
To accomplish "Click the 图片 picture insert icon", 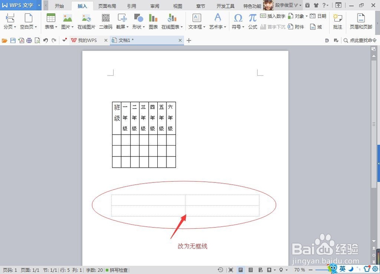I will [67, 18].
